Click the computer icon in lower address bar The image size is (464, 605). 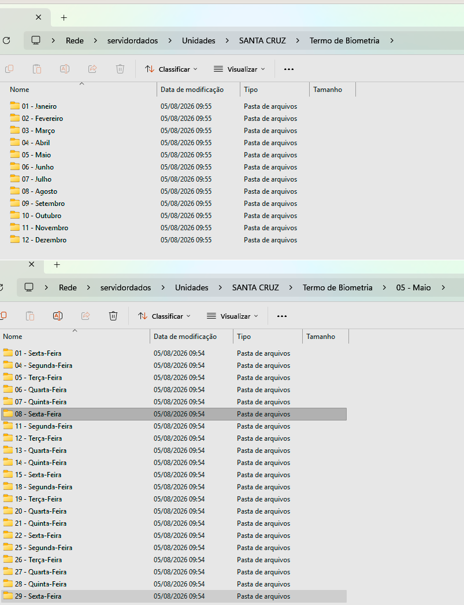click(29, 287)
